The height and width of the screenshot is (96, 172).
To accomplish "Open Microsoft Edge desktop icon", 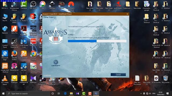I will [x=5, y=55].
